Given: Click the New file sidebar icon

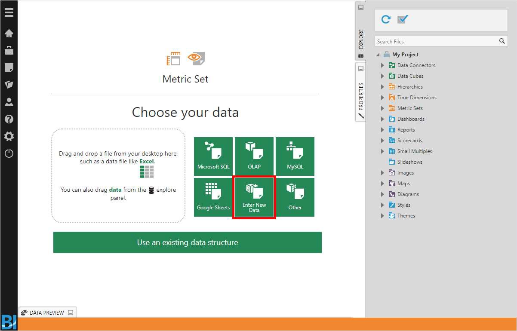Looking at the screenshot, I should pyautogui.click(x=9, y=67).
